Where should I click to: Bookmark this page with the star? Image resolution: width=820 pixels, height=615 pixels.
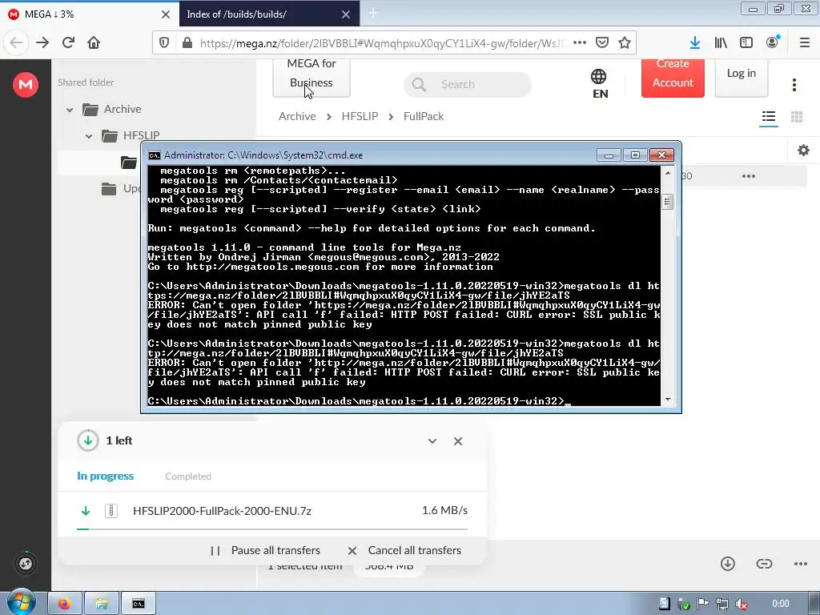click(625, 43)
